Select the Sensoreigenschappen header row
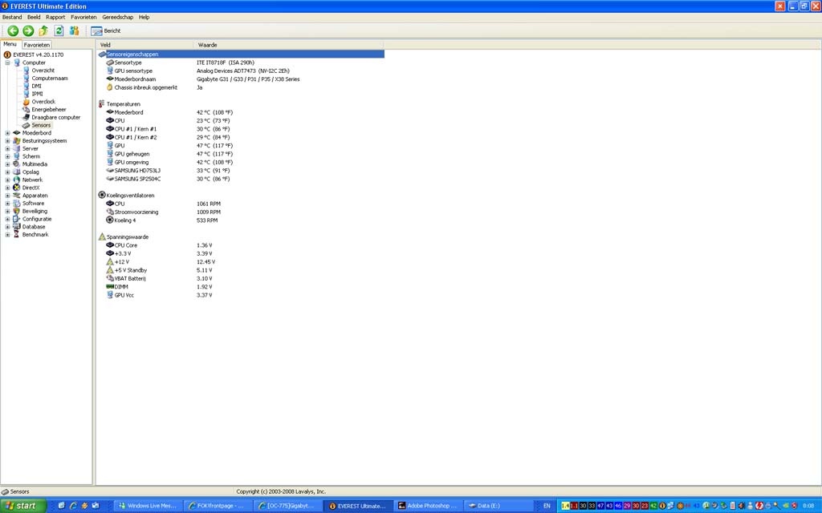The height and width of the screenshot is (513, 822). [x=241, y=54]
